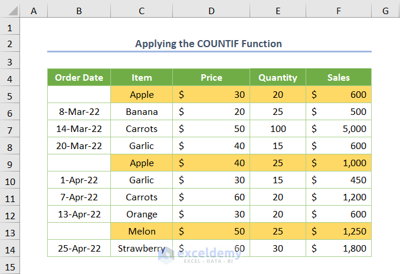Select the highlighted 'Melon' cell
This screenshot has height=274, width=400.
click(x=142, y=232)
